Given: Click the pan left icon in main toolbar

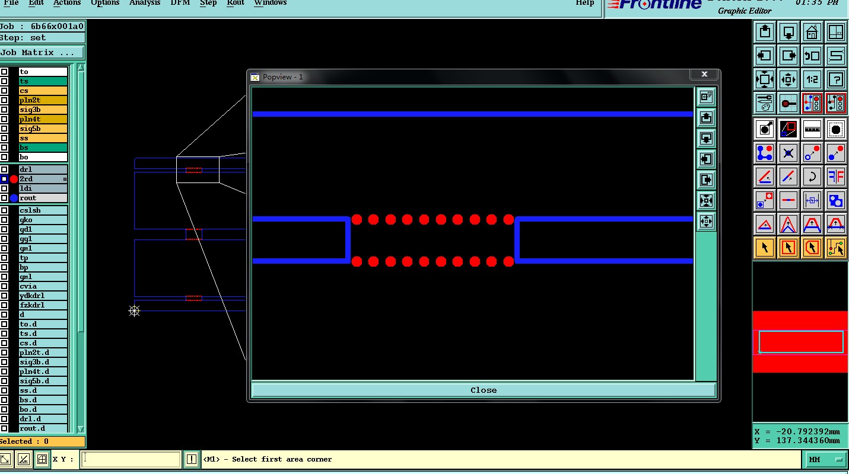Looking at the screenshot, I should pyautogui.click(x=765, y=56).
